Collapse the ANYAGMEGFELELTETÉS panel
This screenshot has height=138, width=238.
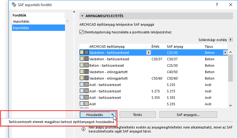click(x=82, y=16)
